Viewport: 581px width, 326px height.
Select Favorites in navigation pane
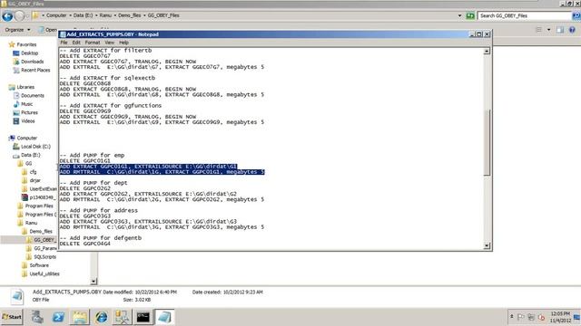click(x=26, y=44)
